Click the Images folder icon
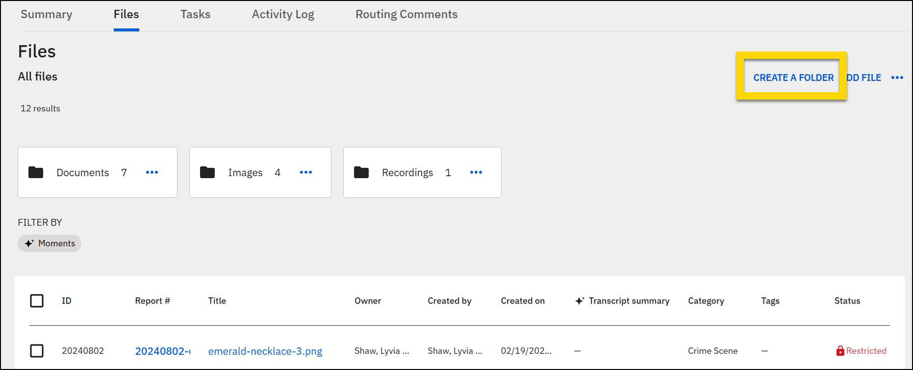 tap(207, 172)
